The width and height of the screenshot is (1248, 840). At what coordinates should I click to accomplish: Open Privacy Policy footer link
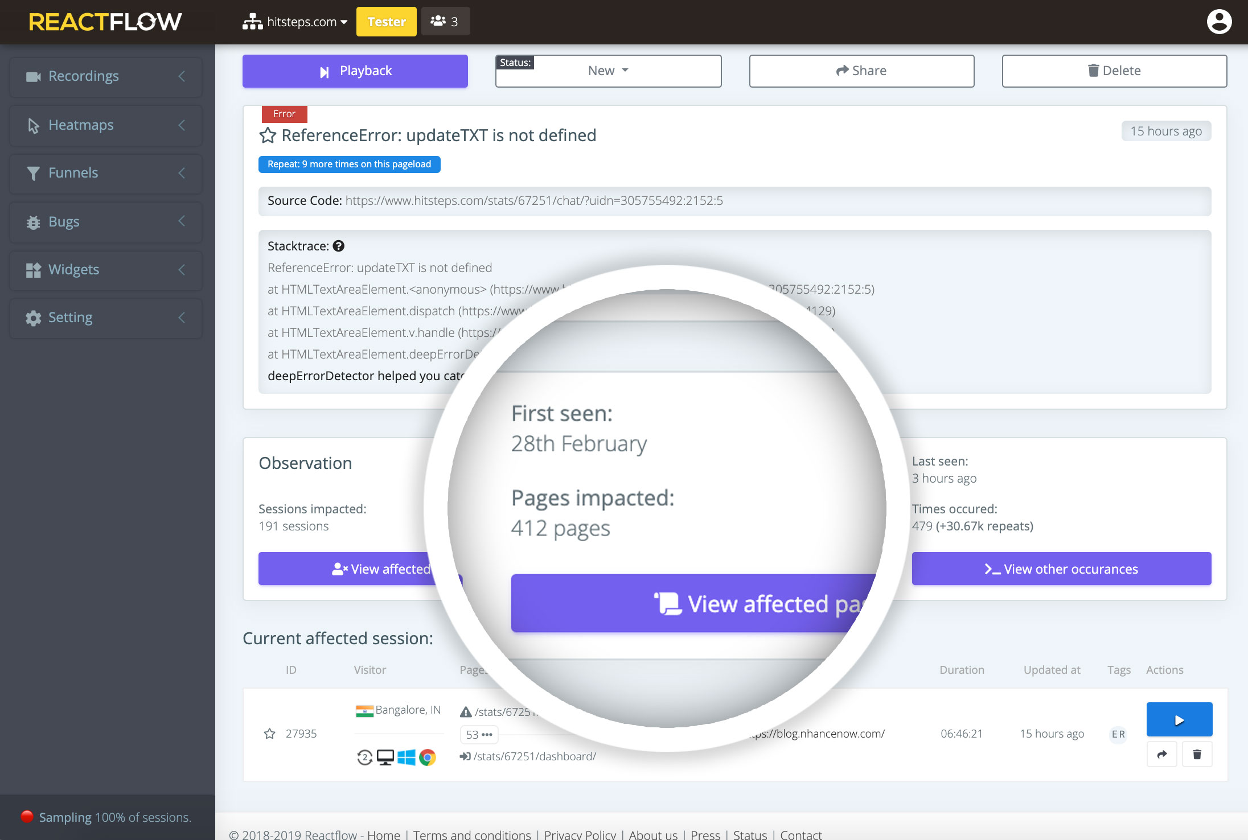[x=580, y=834]
